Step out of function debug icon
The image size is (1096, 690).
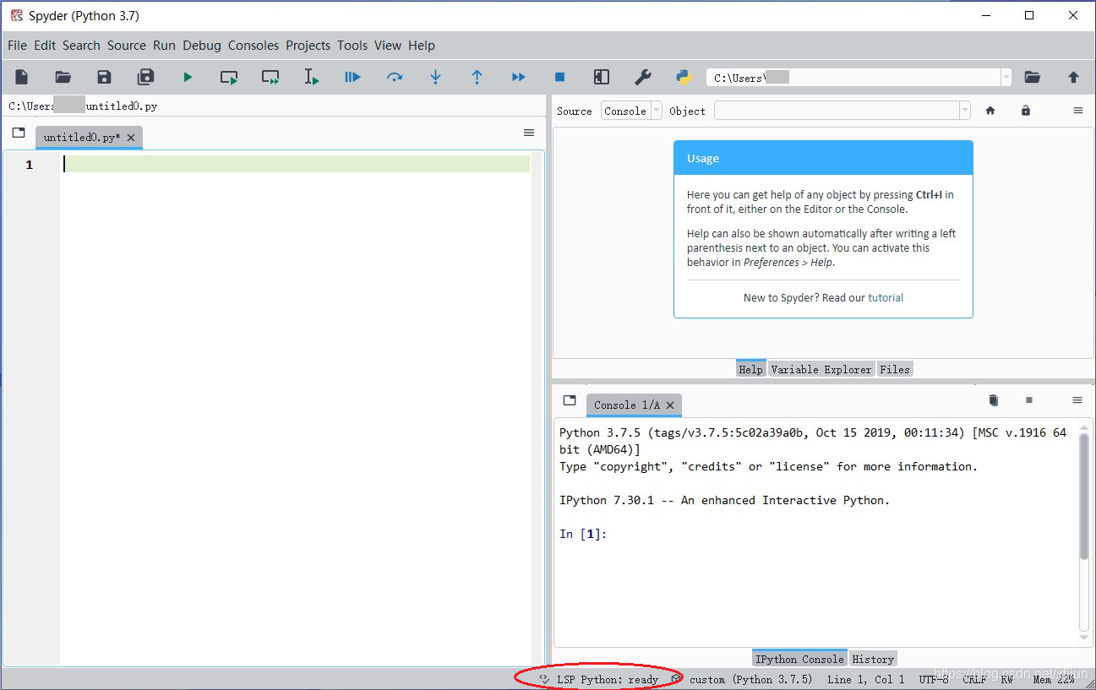click(x=477, y=77)
